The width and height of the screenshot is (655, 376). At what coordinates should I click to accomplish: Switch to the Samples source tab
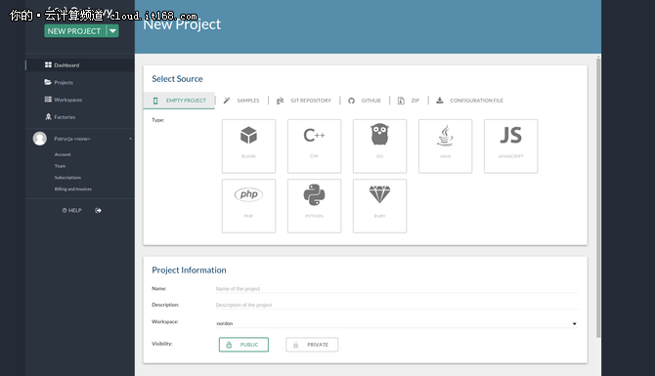241,101
